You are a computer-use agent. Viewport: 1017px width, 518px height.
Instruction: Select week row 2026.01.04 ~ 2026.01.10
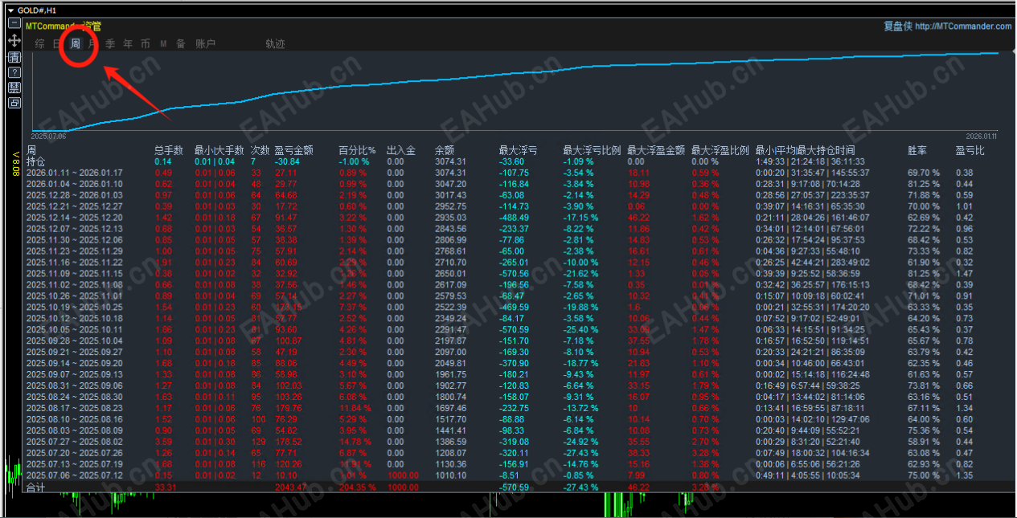click(x=75, y=184)
